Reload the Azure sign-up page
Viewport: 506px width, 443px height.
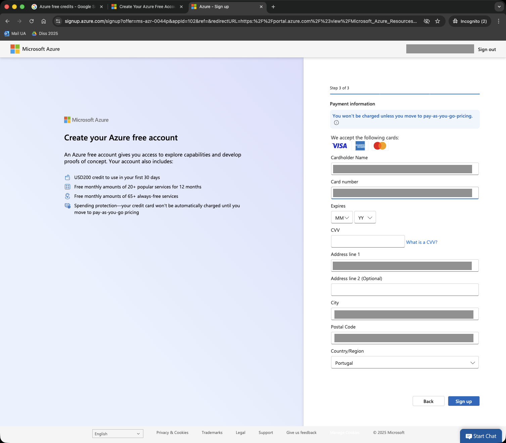(x=32, y=21)
